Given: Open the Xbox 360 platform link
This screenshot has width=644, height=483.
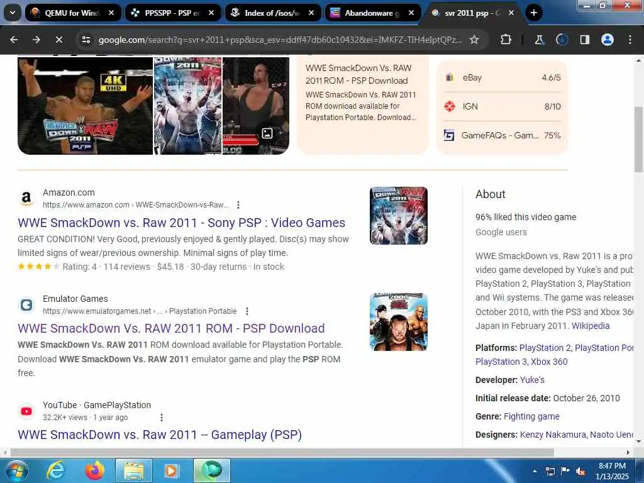Looking at the screenshot, I should click(550, 362).
